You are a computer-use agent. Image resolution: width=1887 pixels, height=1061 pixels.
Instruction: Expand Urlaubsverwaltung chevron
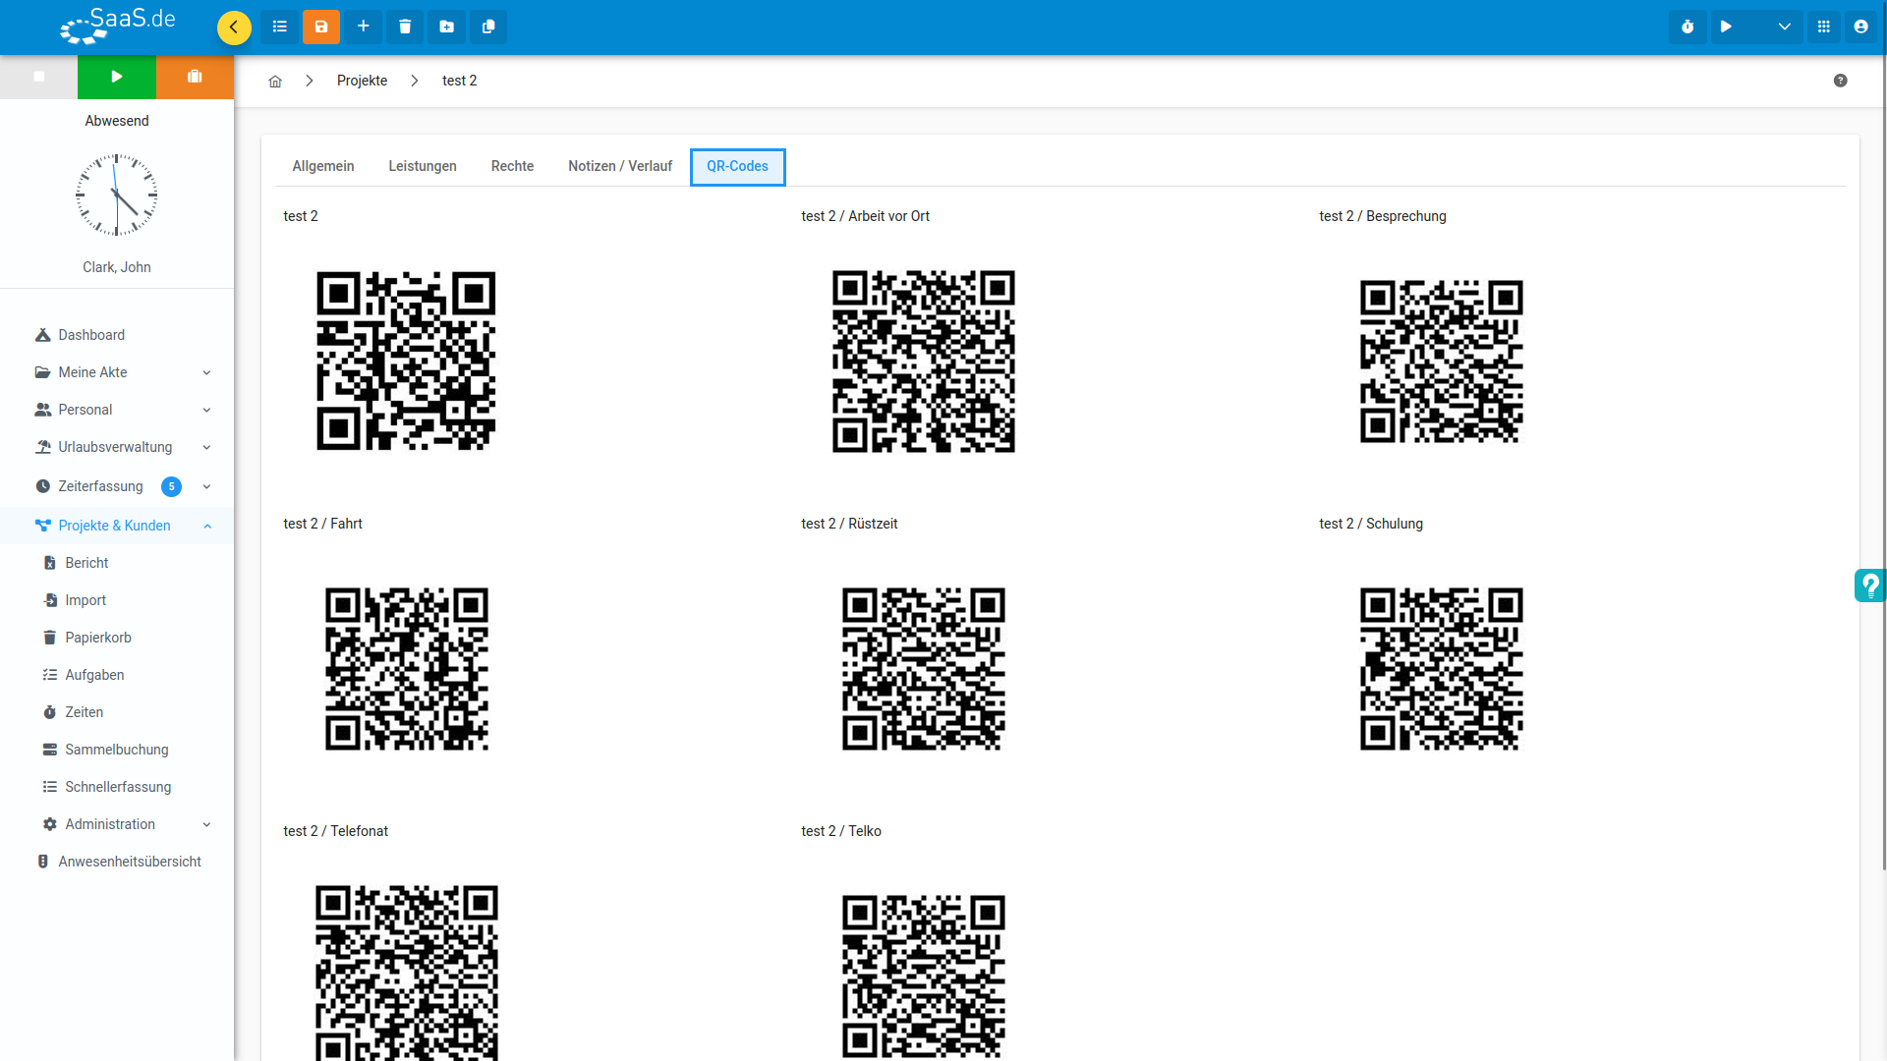(x=206, y=447)
